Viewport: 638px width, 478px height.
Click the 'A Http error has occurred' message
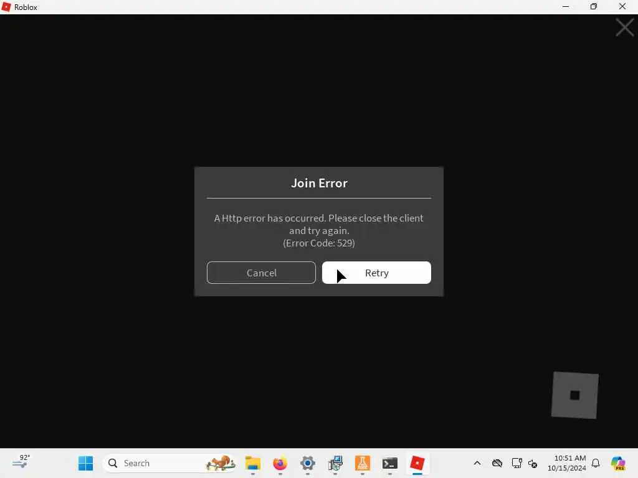click(x=319, y=224)
